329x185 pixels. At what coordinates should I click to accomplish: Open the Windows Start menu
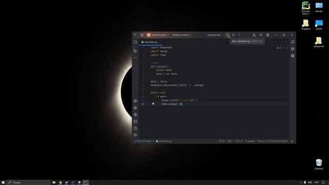point(3,182)
